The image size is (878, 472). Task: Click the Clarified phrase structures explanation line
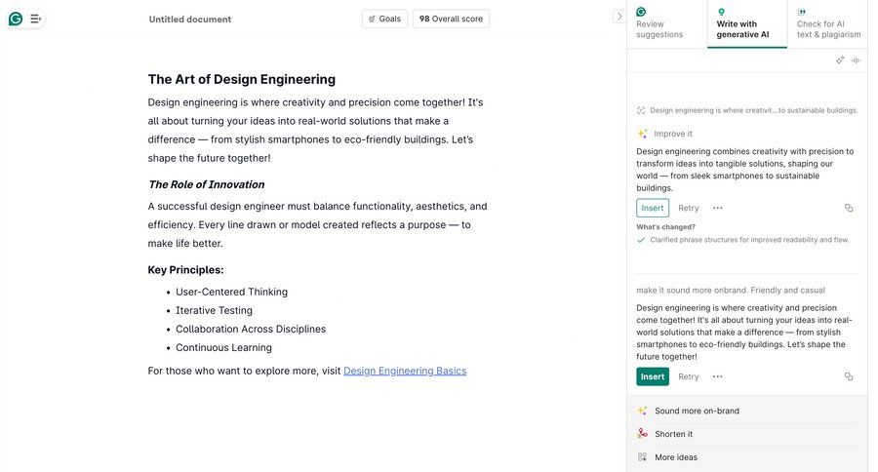point(749,240)
